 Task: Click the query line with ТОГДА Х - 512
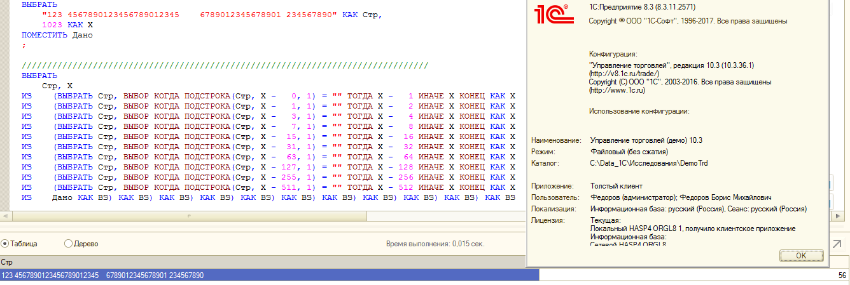pyautogui.click(x=268, y=188)
